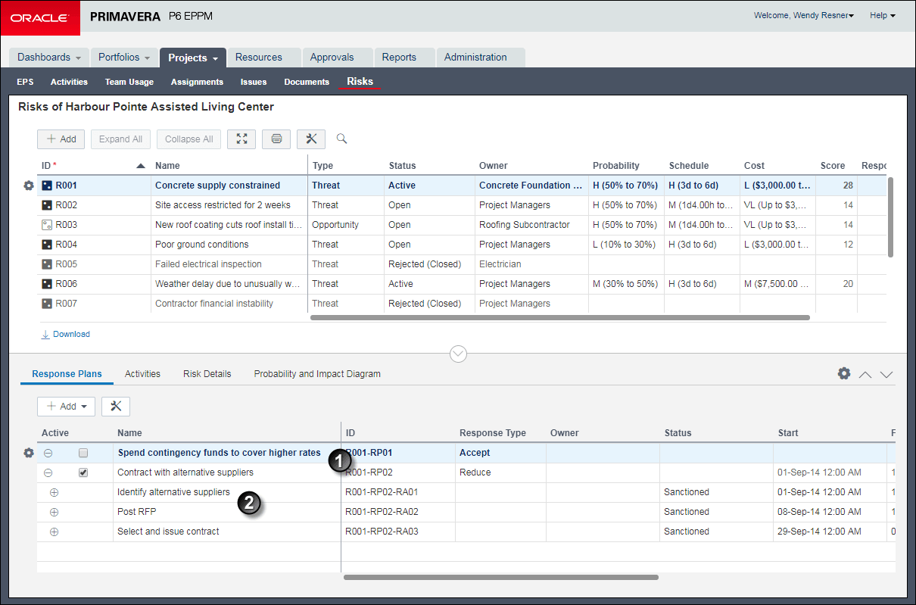This screenshot has height=605, width=916.
Task: Collapse the details pane with circled chevron
Action: (458, 354)
